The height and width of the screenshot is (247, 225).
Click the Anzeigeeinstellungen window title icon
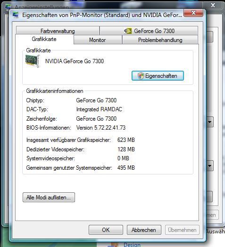(8, 7)
